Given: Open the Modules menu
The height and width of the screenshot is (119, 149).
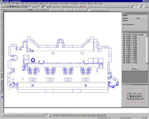Looking at the screenshot, I should (x=90, y=3).
